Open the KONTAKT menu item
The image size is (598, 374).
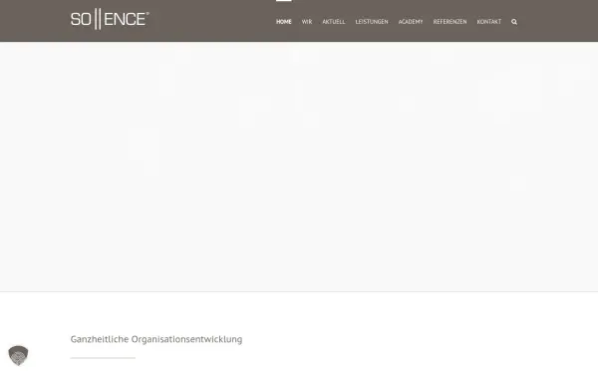(489, 22)
